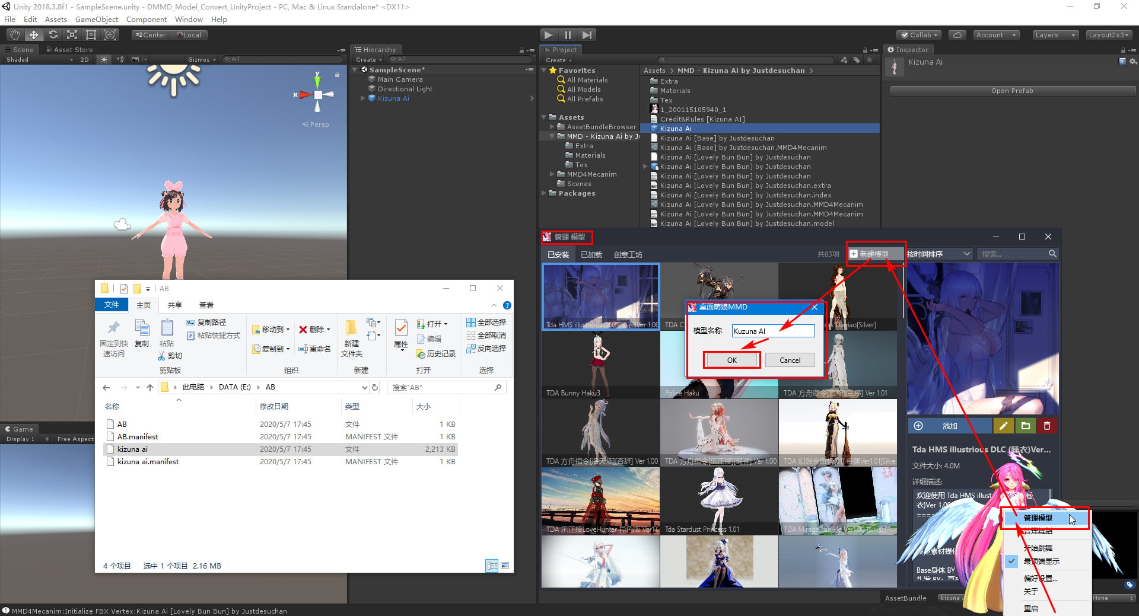Screen dimensions: 1139x616
Task: Click OK in the 模型名称 dialog
Action: click(731, 360)
